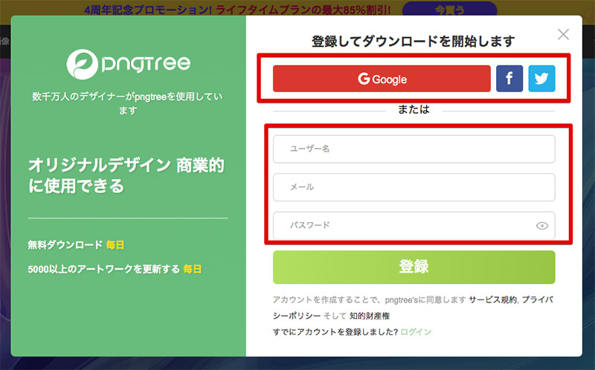Go to the ログイン link
This screenshot has width=595, height=370.
click(416, 332)
